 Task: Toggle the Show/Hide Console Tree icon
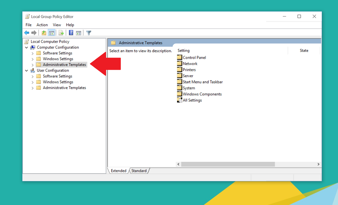coord(51,32)
